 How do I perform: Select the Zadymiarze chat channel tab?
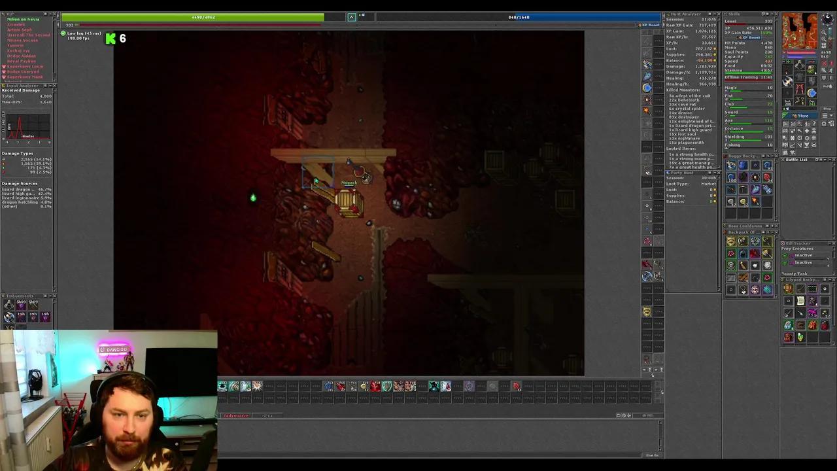click(237, 415)
